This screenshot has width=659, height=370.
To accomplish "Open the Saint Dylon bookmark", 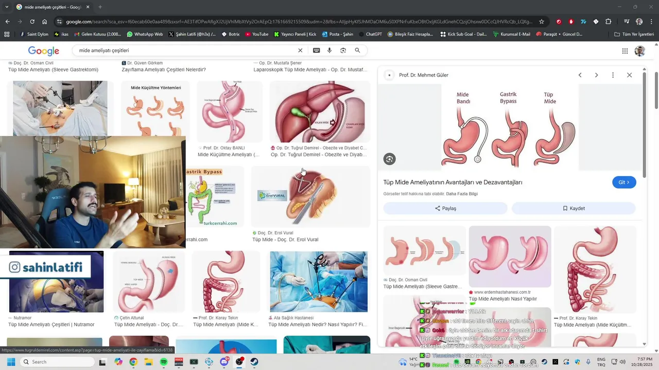I will [x=34, y=34].
